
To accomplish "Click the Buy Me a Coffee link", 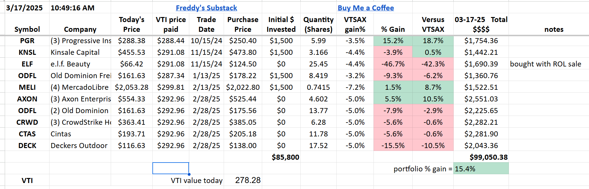I will [366, 8].
